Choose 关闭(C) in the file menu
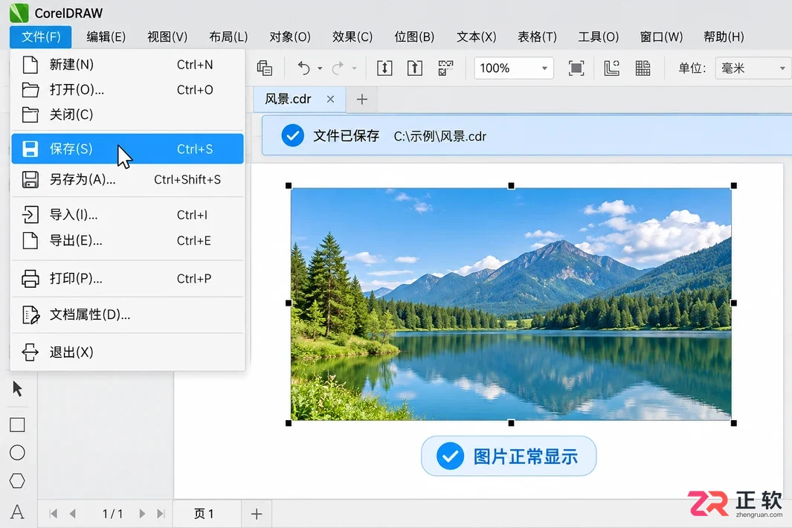 point(127,115)
